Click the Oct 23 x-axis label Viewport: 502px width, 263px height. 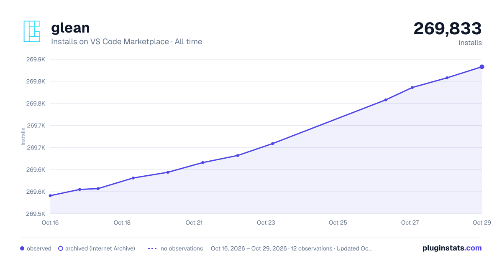click(x=266, y=223)
